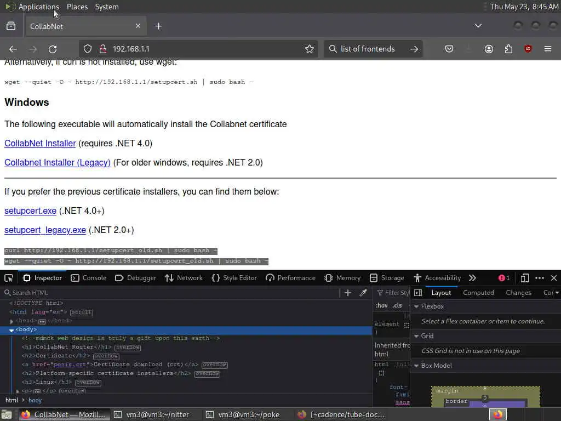Collapse the Flexbox section

tap(416, 307)
